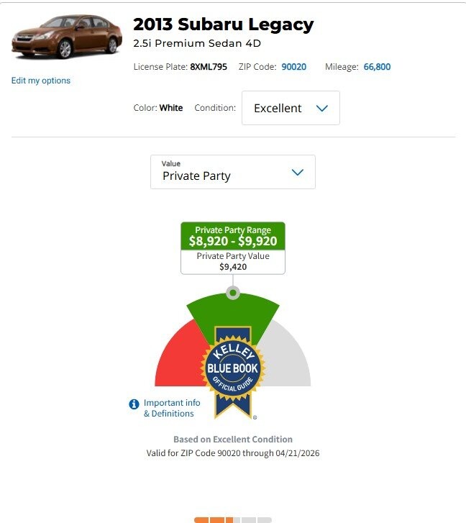Click the Condition dropdown chevron arrow

pyautogui.click(x=321, y=108)
